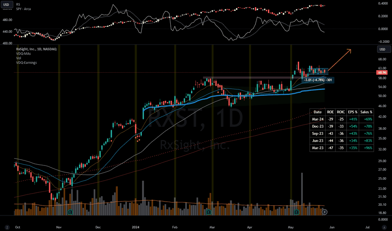The image size is (392, 231).
Task: Click the ROIC column header
Action: click(341, 112)
